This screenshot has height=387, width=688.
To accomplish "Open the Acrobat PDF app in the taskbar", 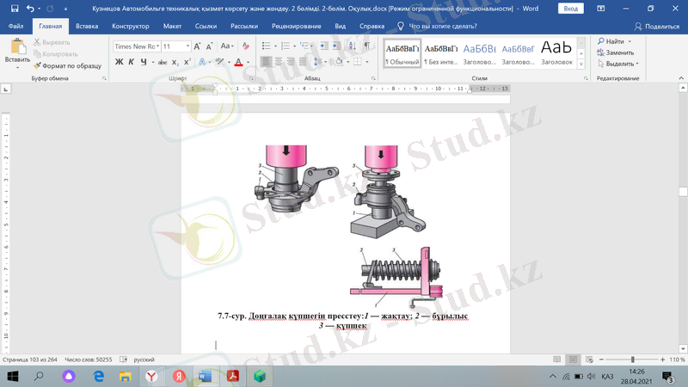I will (232, 377).
